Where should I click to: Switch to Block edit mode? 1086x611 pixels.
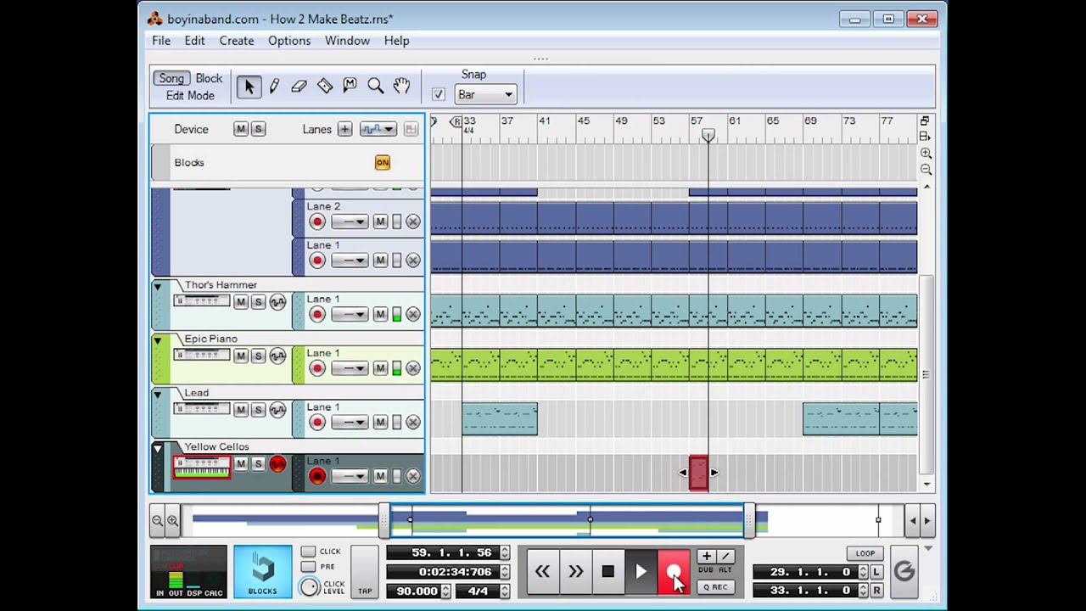click(209, 78)
